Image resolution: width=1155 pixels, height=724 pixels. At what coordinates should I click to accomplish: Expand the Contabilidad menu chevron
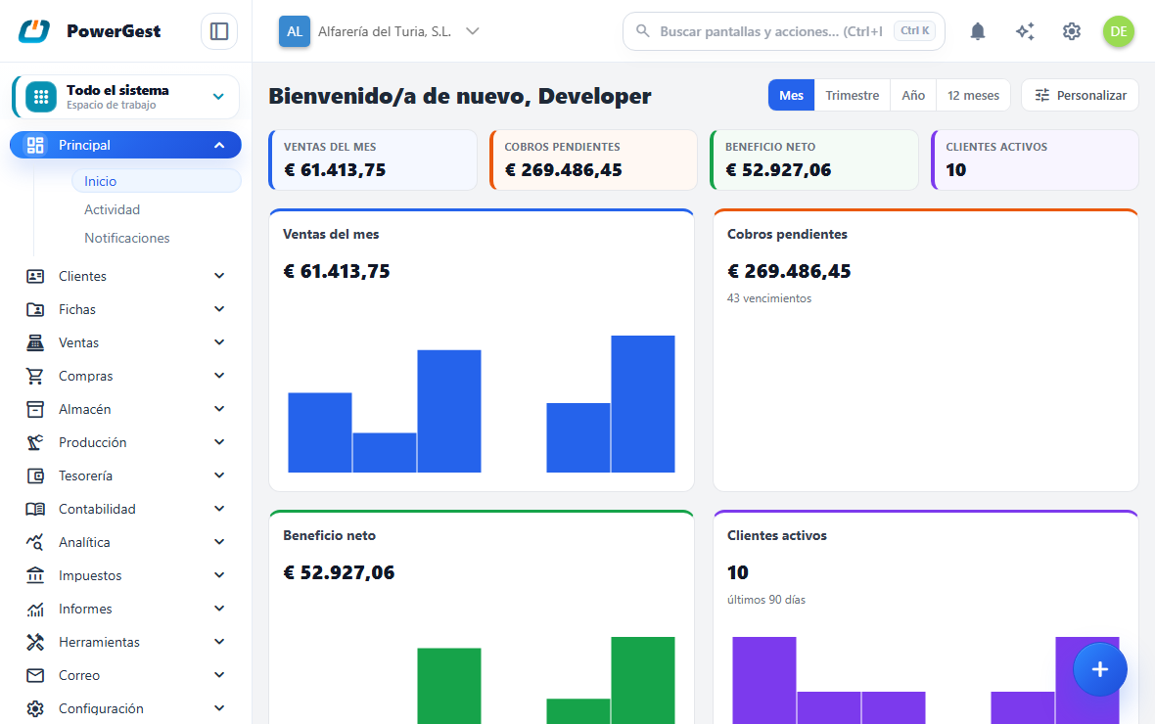[219, 509]
